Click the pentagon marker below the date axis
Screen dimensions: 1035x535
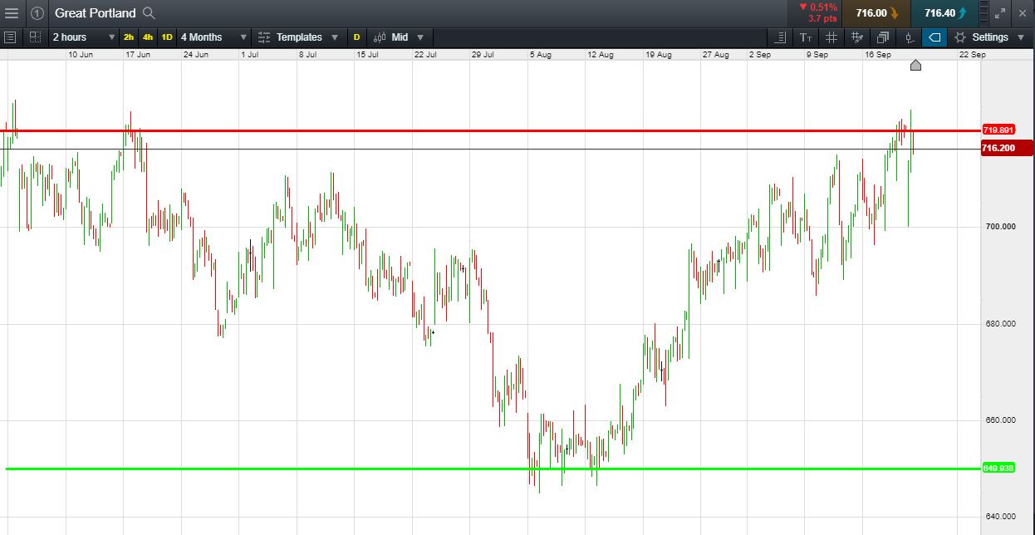[x=915, y=65]
